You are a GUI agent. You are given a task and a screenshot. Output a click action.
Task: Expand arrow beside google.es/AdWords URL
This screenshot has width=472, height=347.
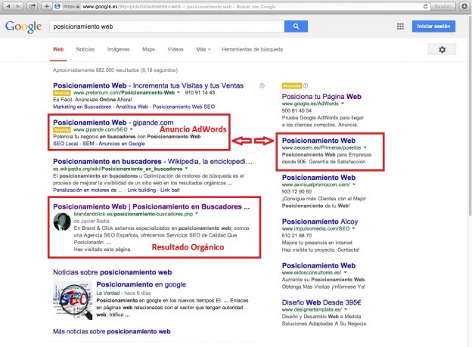click(343, 104)
